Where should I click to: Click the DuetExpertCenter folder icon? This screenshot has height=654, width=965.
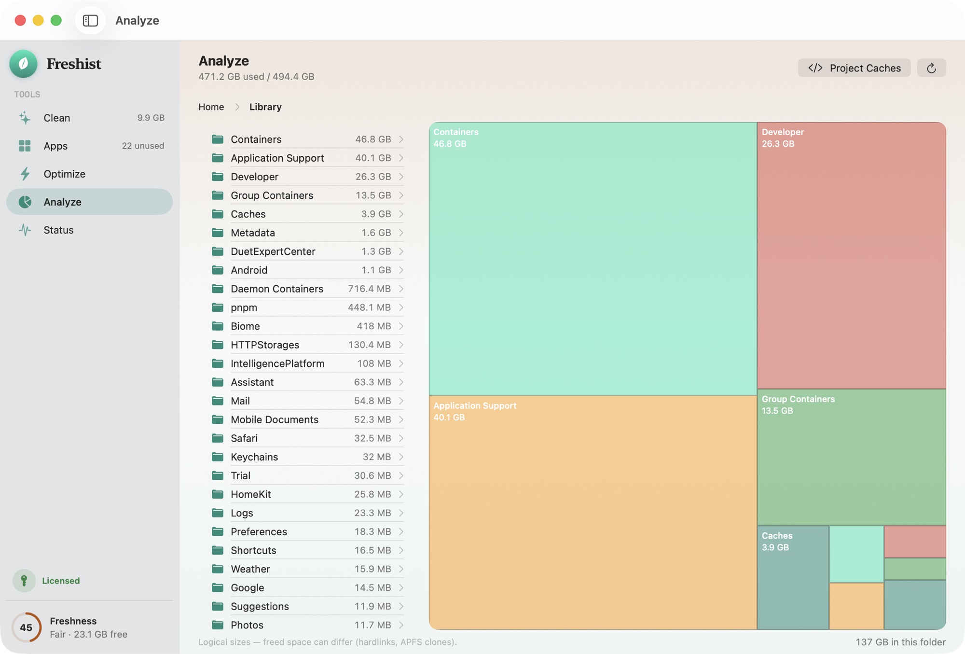[218, 251]
